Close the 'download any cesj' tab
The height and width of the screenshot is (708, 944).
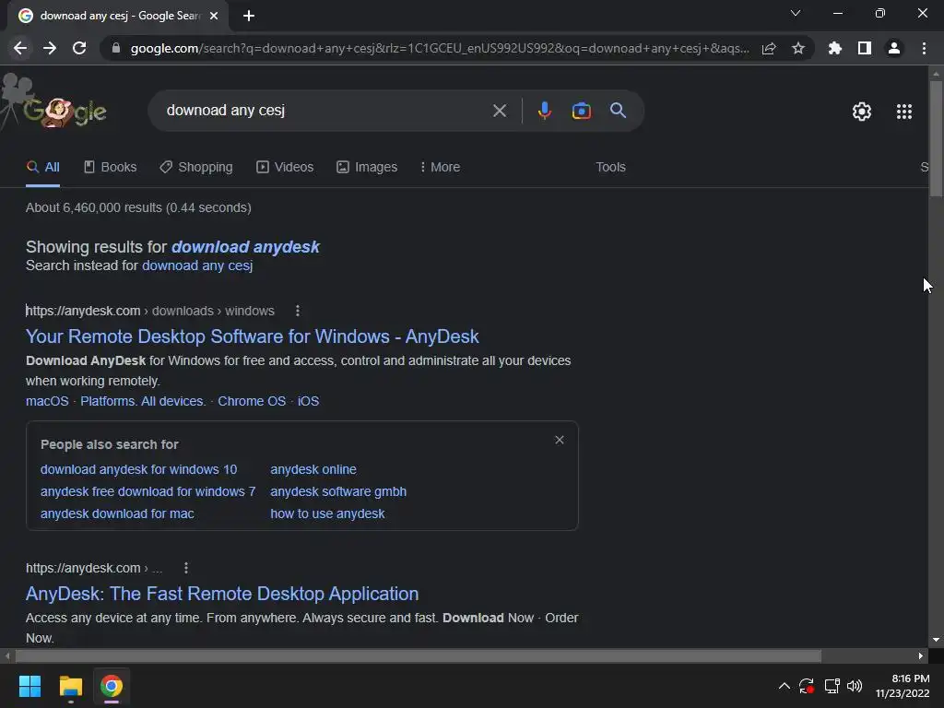click(x=214, y=16)
